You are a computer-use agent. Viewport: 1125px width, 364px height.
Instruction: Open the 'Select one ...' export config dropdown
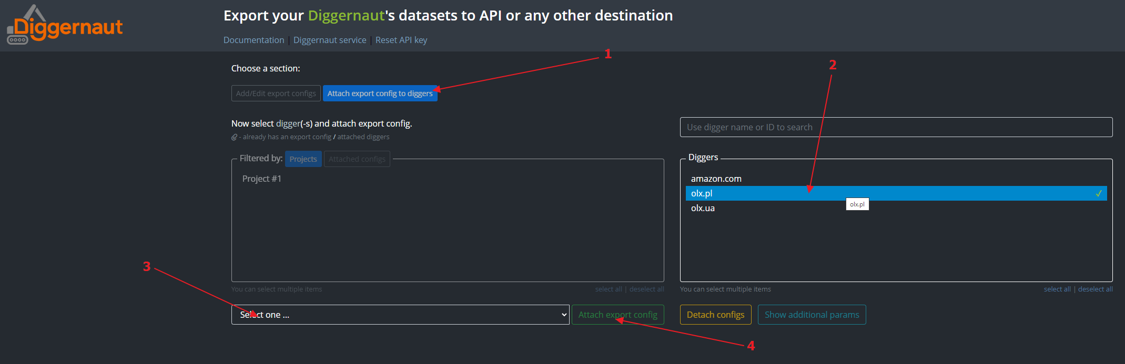[400, 315]
